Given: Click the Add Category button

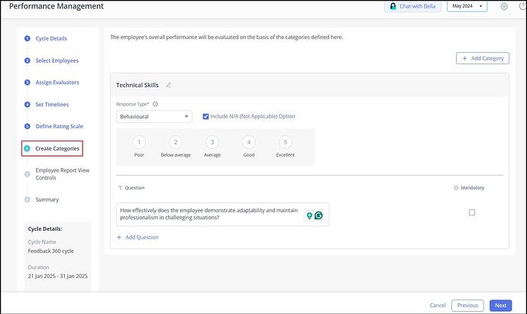Looking at the screenshot, I should tap(483, 58).
